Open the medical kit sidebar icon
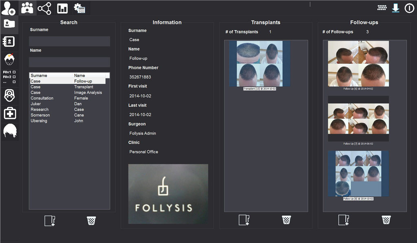The height and width of the screenshot is (243, 417). [x=9, y=113]
